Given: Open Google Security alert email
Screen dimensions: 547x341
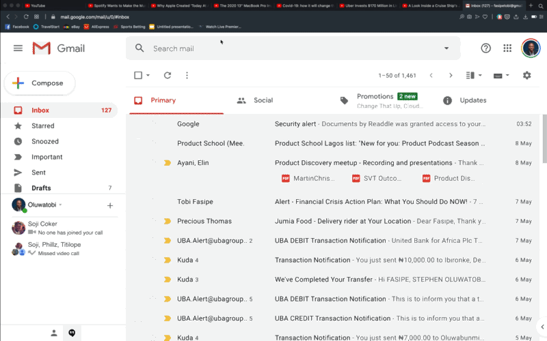Looking at the screenshot, I should pyautogui.click(x=333, y=124).
